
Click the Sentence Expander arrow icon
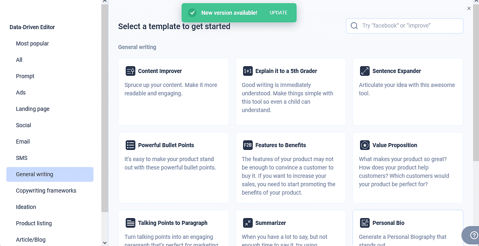[x=364, y=71]
